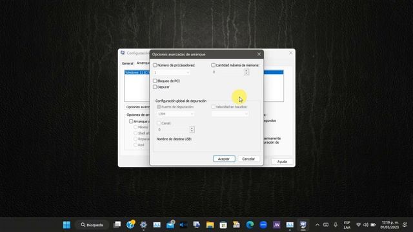Viewport: 413px width, 232px height.
Task: Select the Mínimo radio option behind dialog
Action: pyautogui.click(x=136, y=127)
